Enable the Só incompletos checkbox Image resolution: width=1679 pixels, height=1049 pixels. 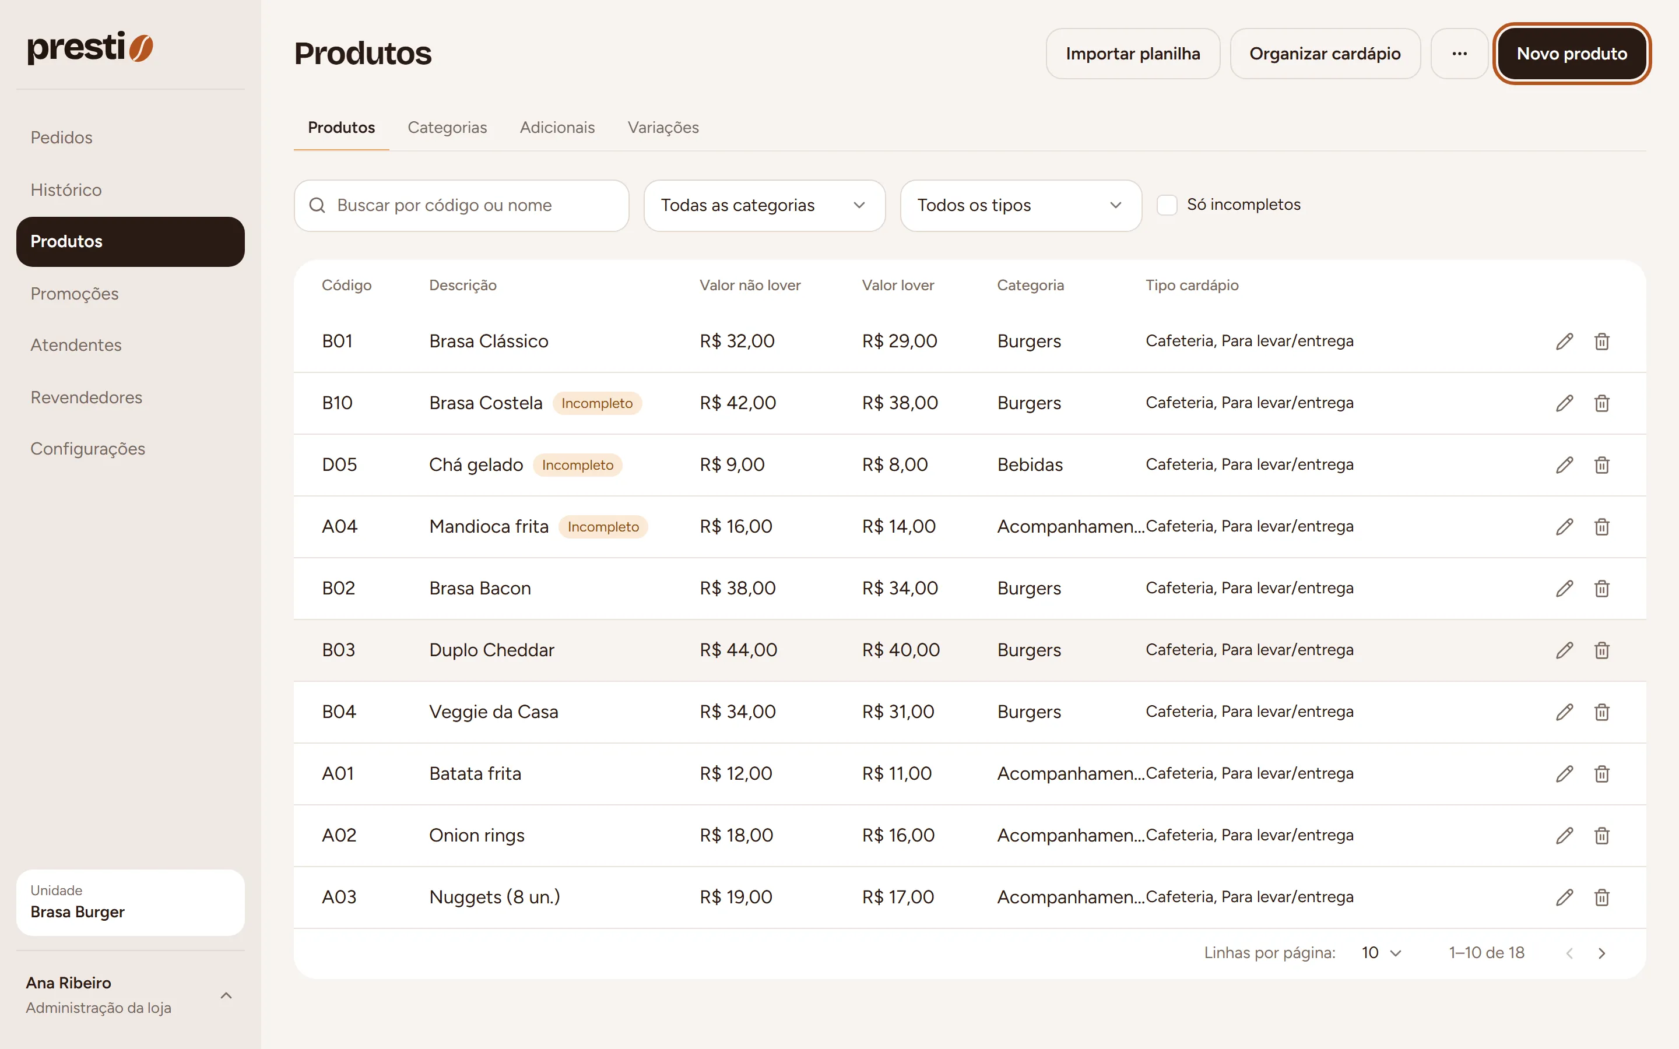tap(1167, 205)
